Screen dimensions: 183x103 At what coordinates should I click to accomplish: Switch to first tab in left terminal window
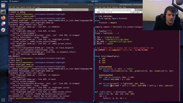(x=22, y=10)
